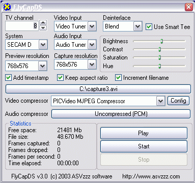This screenshot has width=195, height=183.
Task: Click the TV channel number field
Action: 22,26
